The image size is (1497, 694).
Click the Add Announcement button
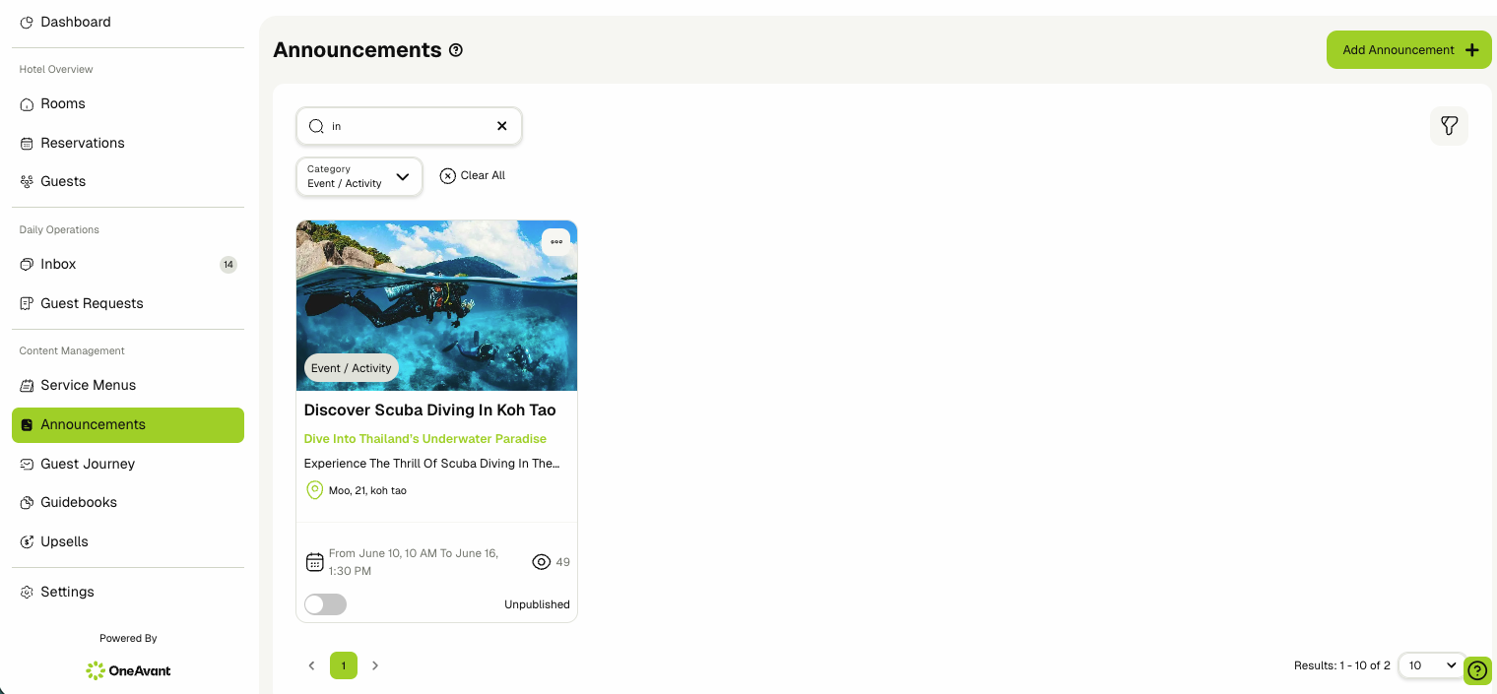1408,50
